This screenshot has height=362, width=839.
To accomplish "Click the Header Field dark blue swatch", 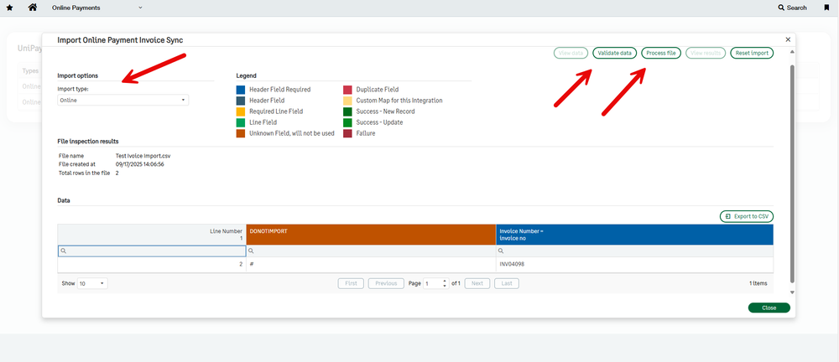I will [241, 100].
